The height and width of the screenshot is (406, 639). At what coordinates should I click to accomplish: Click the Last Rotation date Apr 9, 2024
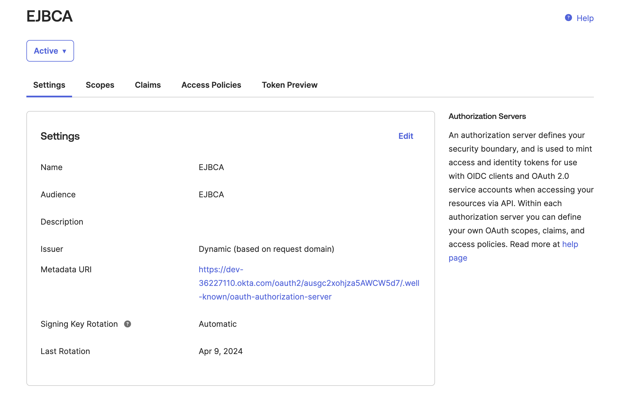tap(220, 351)
